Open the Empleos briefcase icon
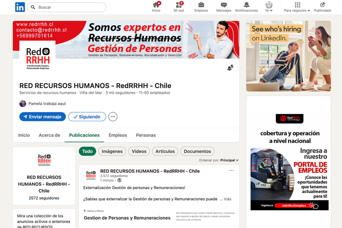342x228 pixels. 201,5
